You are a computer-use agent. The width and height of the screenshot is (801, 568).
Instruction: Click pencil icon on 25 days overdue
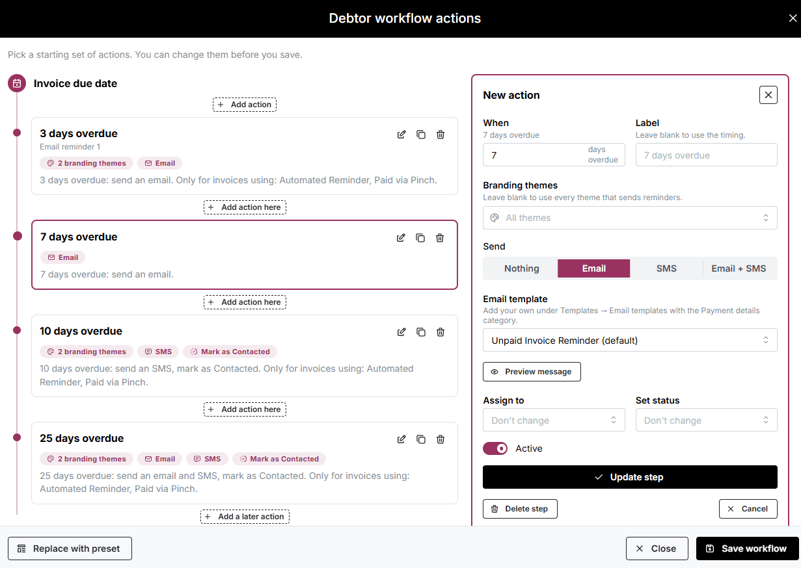tap(401, 439)
